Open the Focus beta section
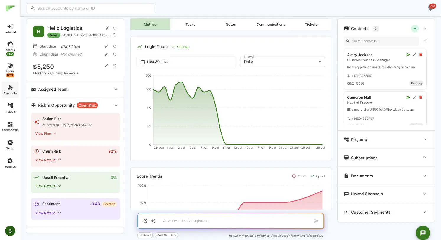This screenshot has width=441, height=240. point(10,69)
